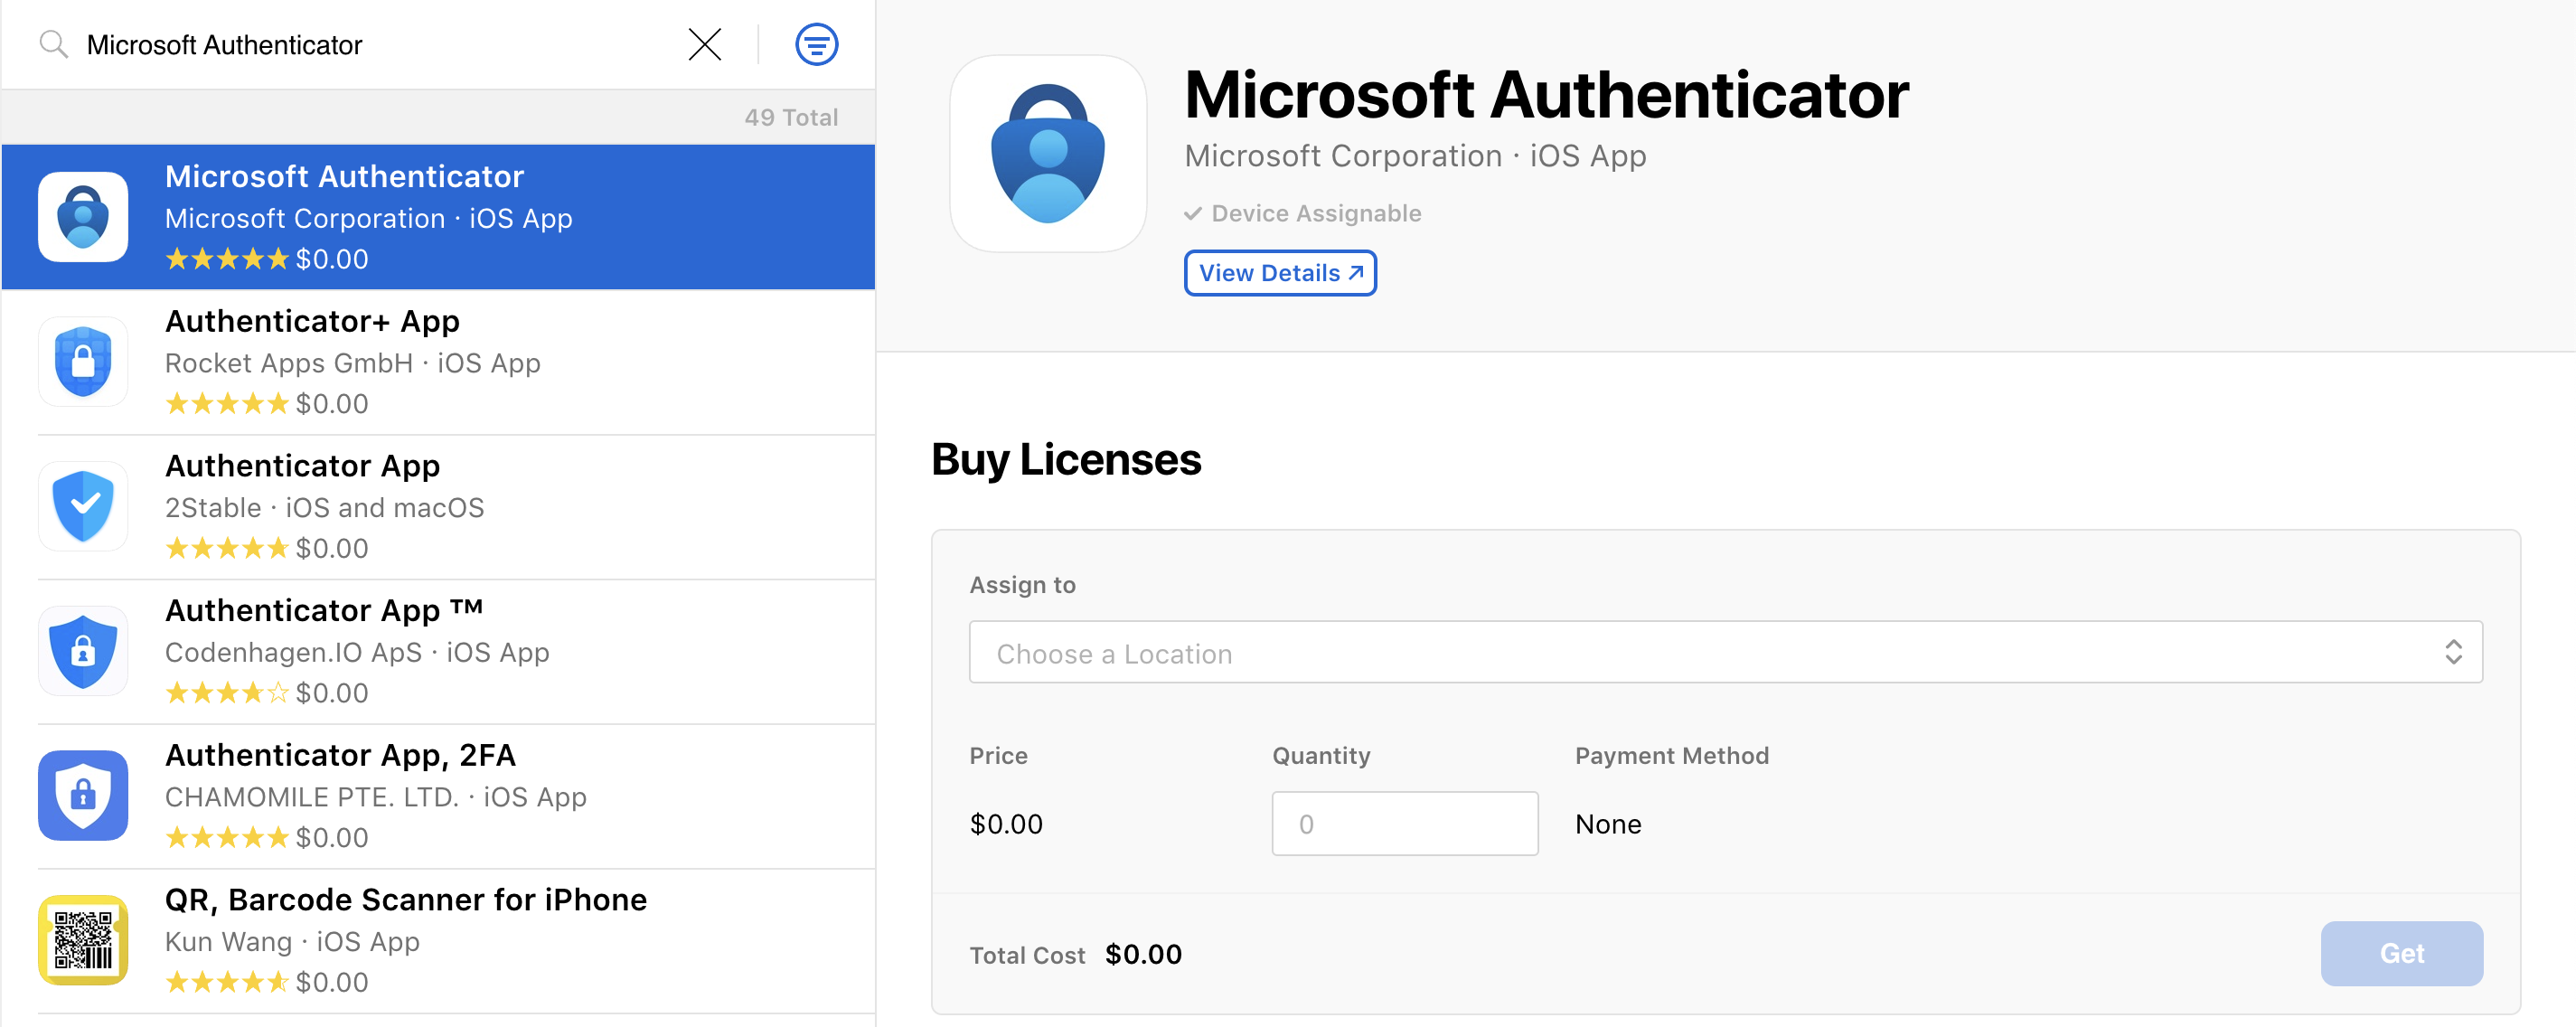
Task: Select the Microsoft Authenticator list result
Action: tap(438, 217)
